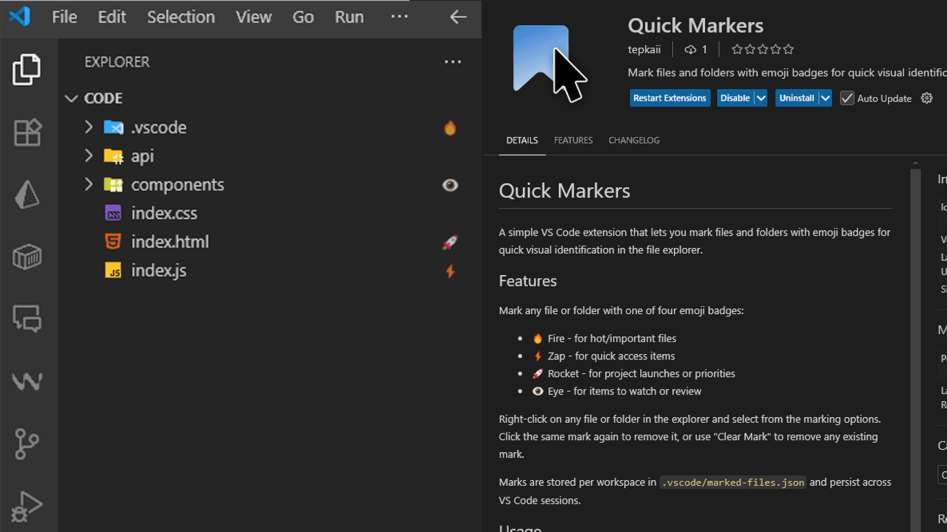Click the .vscode/marked-files.json code text
The width and height of the screenshot is (947, 532).
pyautogui.click(x=733, y=483)
